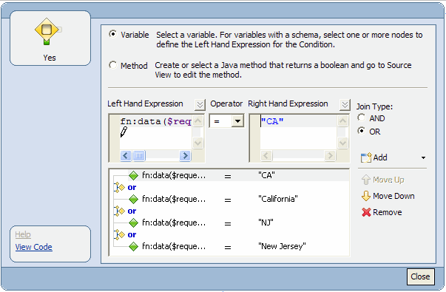
Task: Click the down scroll arrow in right expression box
Action: [342, 143]
